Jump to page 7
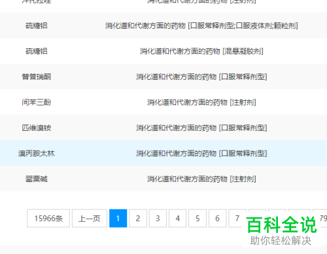Screen dimensions: 327x254 pyautogui.click(x=237, y=218)
